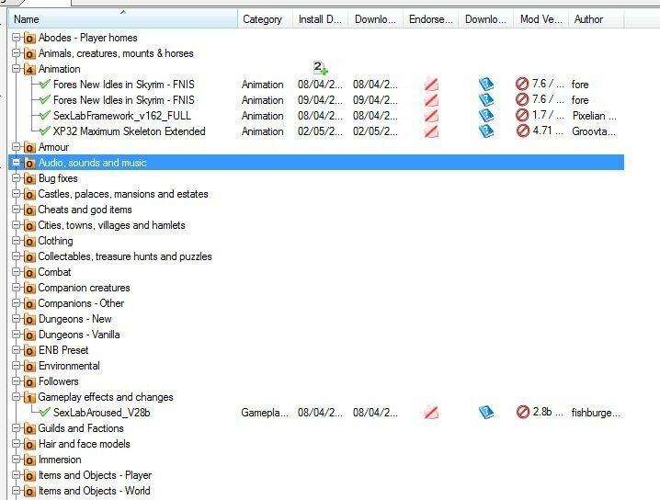Screen dimensions: 660x500
Task: Select Guilds and Factions category
Action: point(81,428)
